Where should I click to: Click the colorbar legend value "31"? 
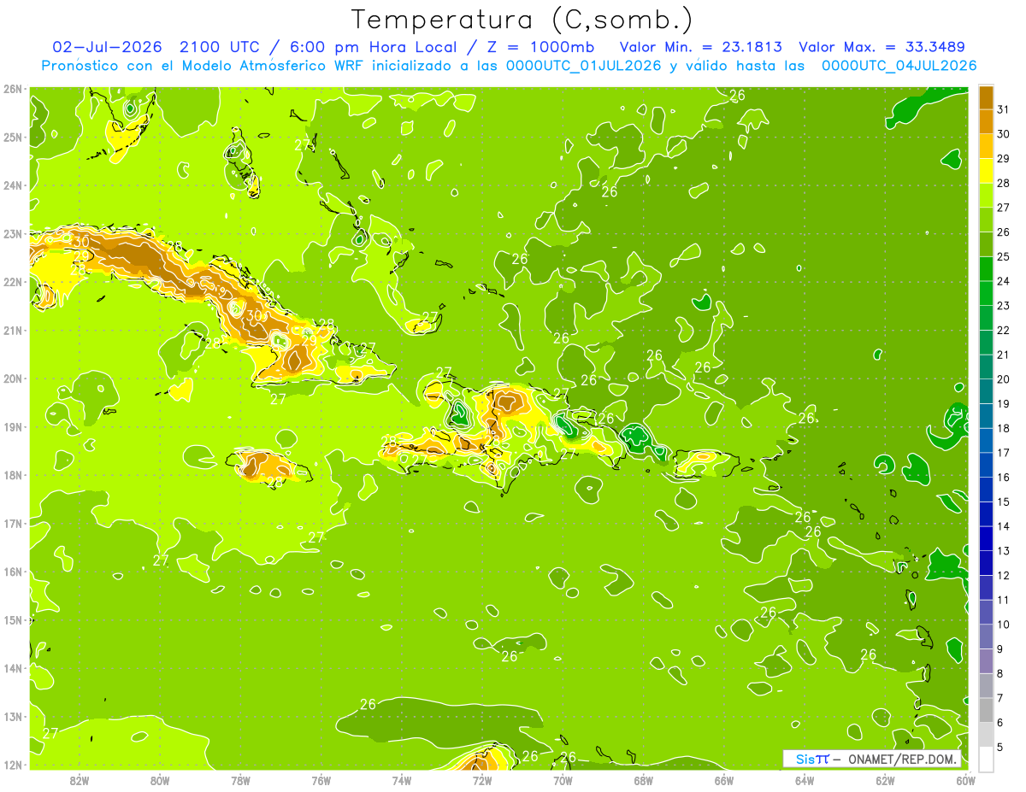pos(1003,109)
